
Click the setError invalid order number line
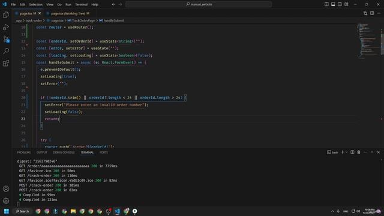[x=96, y=105]
